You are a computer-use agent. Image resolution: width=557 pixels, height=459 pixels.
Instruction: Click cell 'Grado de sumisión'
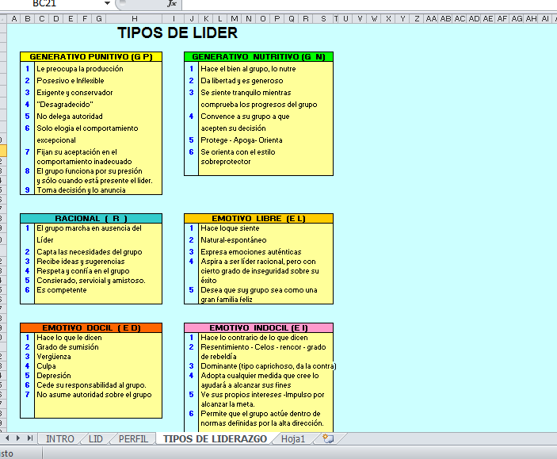67,347
